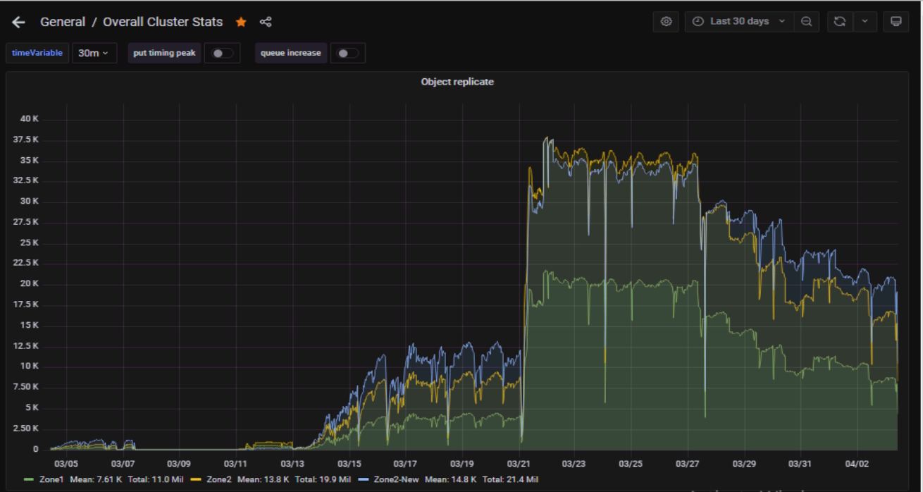This screenshot has height=492, width=923.
Task: Zoom out the time range
Action: tap(806, 22)
